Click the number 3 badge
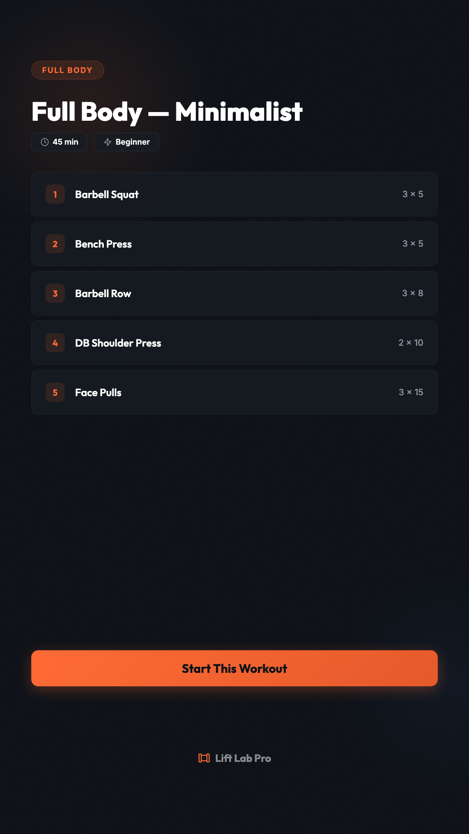The height and width of the screenshot is (834, 469). coord(55,293)
